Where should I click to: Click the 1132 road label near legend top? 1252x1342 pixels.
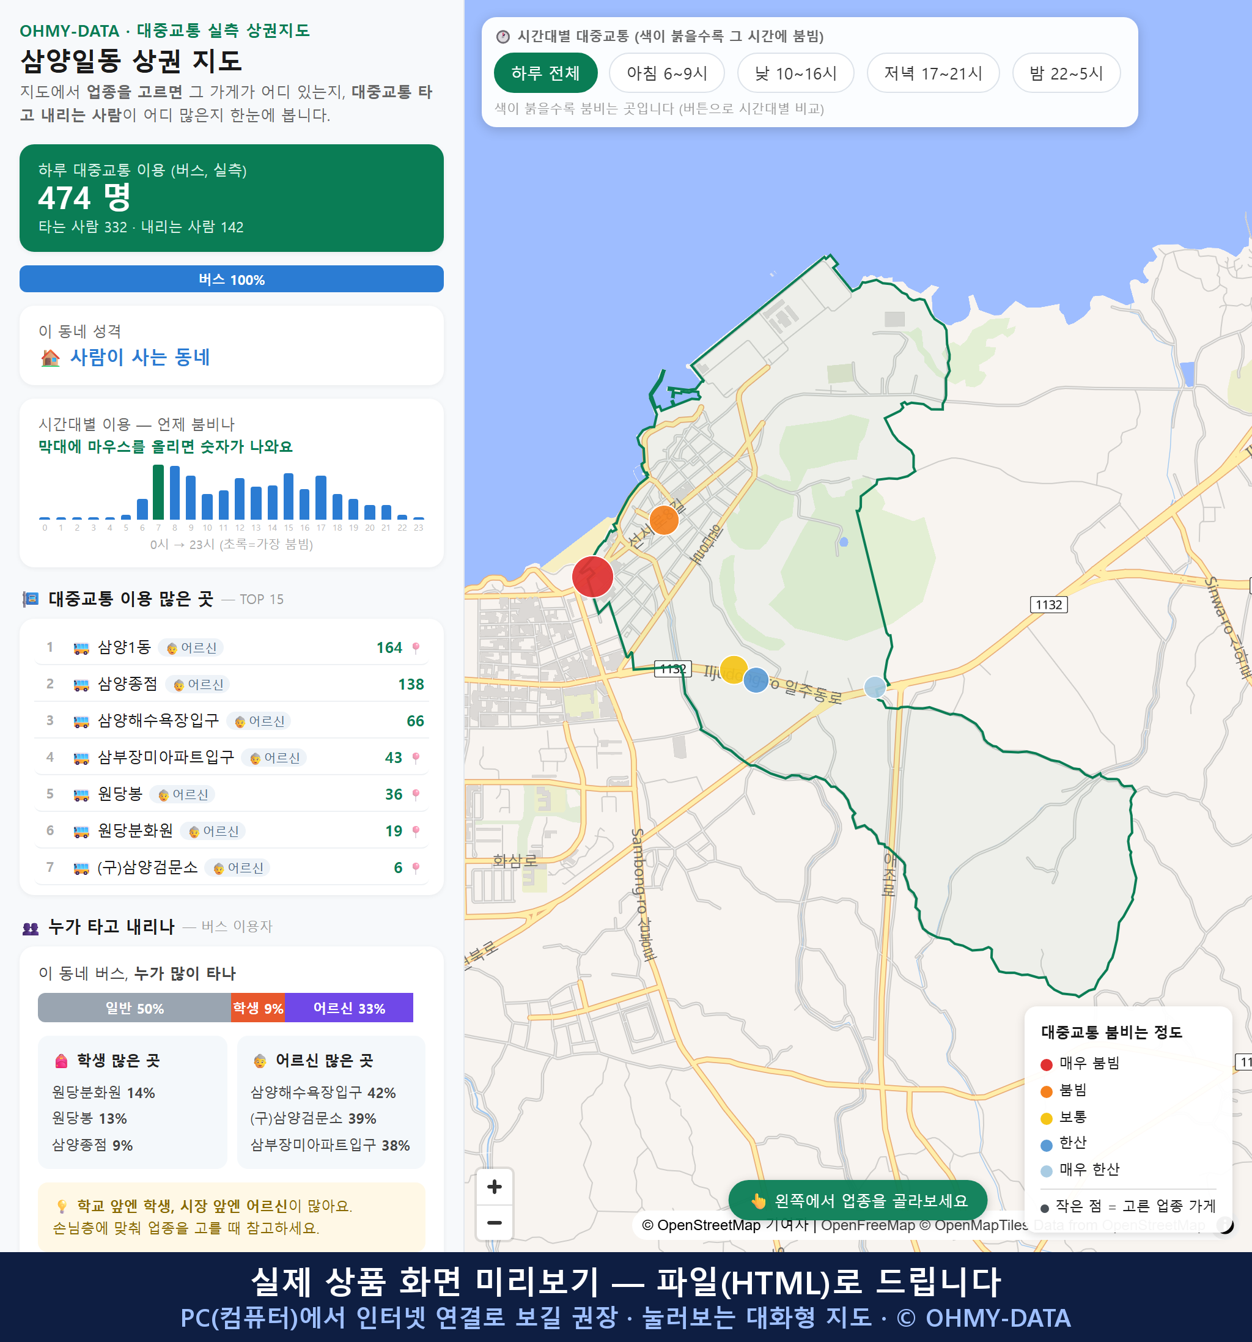point(1048,605)
